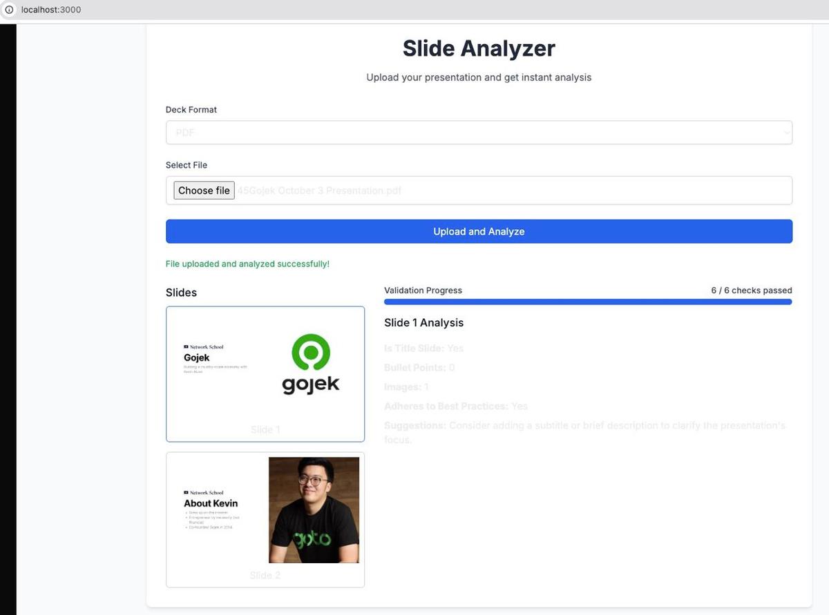The height and width of the screenshot is (615, 829).
Task: Select the Slide 1 thumbnail
Action: [265, 374]
